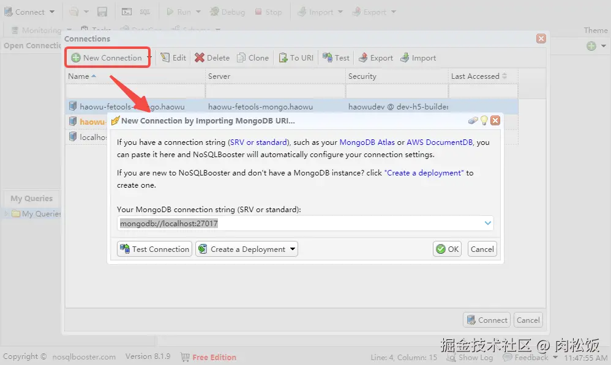This screenshot has height=365, width=611.
Task: Open the SRV or standard link
Action: point(258,142)
